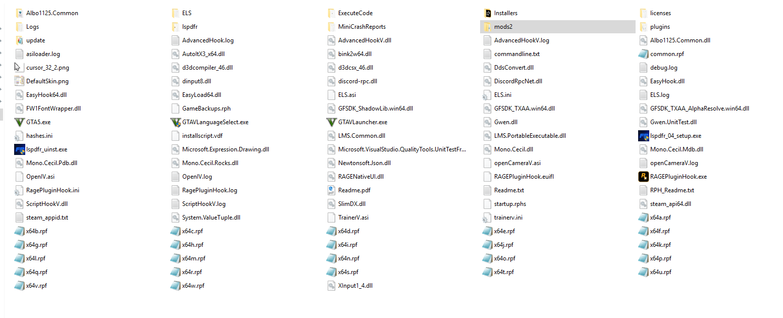Click the hashes.ini file icon
The height and width of the screenshot is (318, 783).
click(19, 136)
